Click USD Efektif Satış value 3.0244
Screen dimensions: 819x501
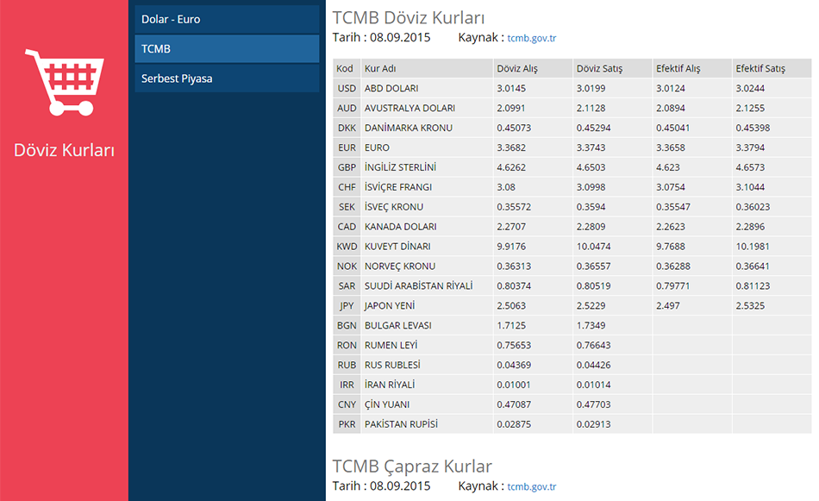point(750,88)
